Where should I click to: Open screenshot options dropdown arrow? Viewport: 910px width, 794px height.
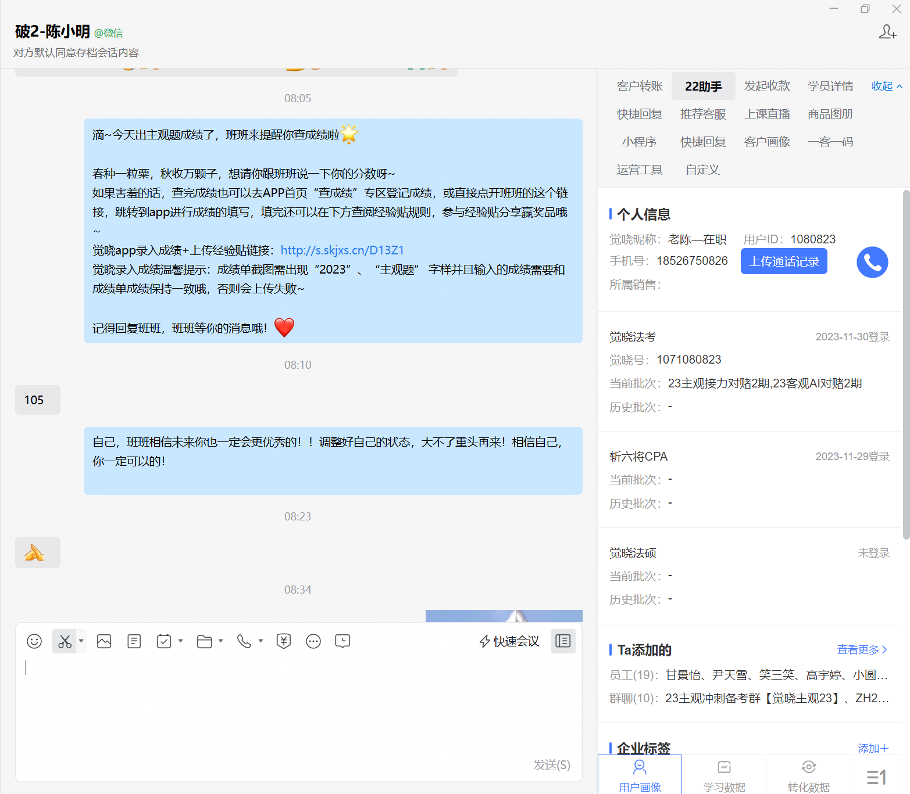(x=81, y=641)
